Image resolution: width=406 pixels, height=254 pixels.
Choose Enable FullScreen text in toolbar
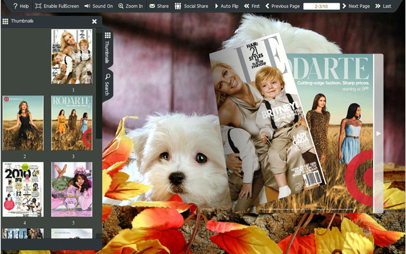(x=61, y=6)
